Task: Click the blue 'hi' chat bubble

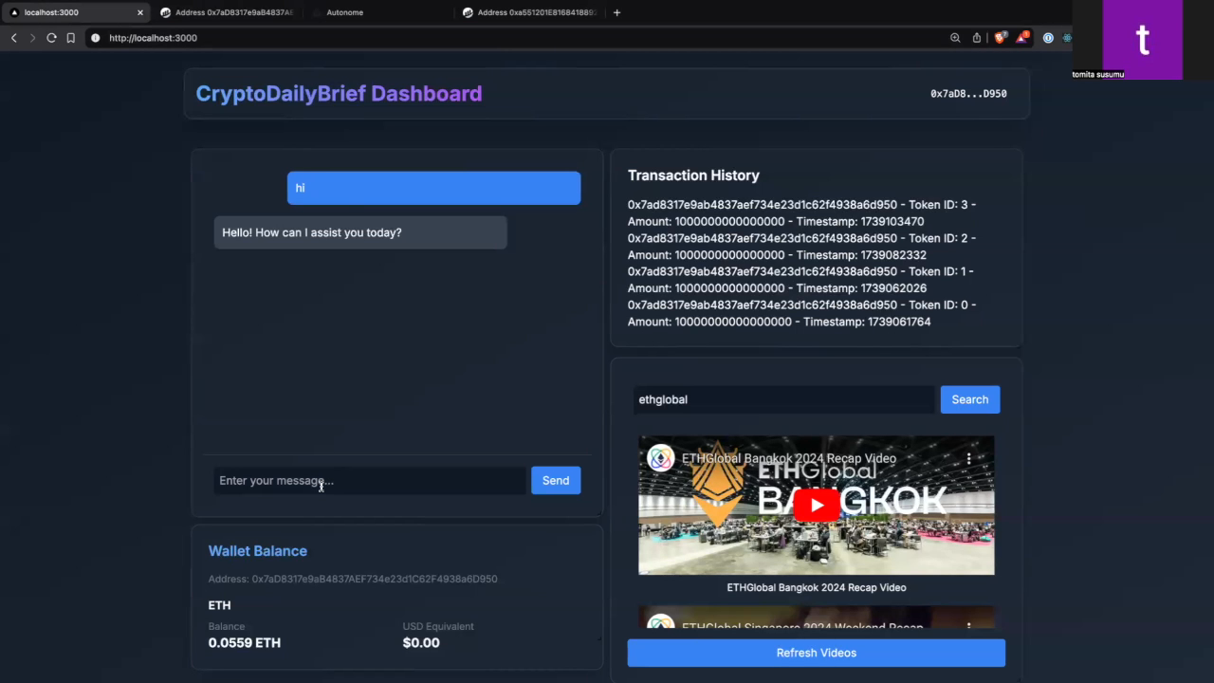Action: tap(433, 188)
